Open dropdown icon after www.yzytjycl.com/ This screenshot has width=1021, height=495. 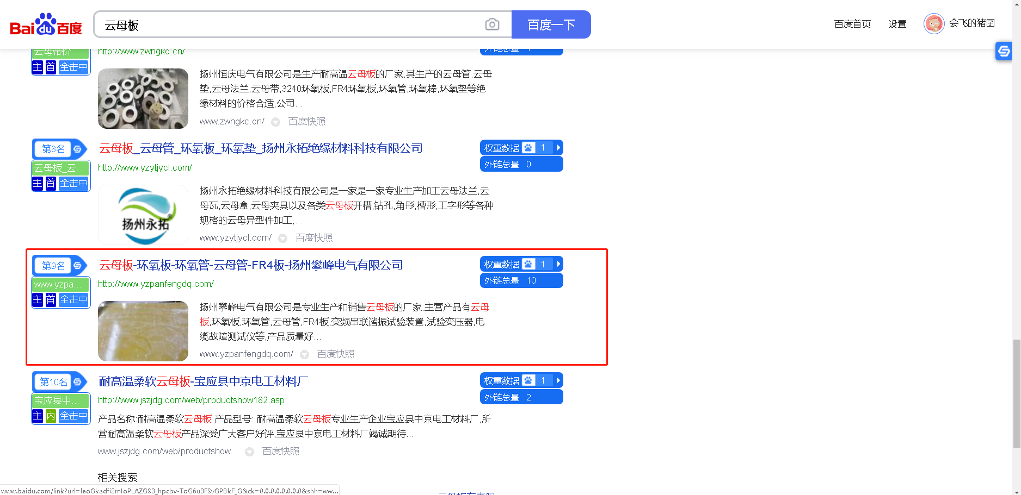[x=283, y=238]
